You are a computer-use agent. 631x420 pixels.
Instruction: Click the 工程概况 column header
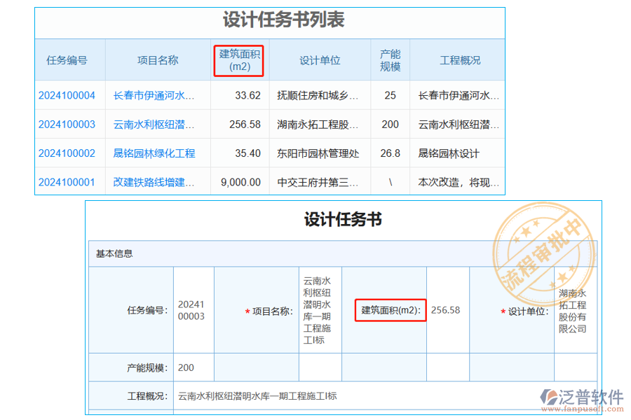pos(460,60)
